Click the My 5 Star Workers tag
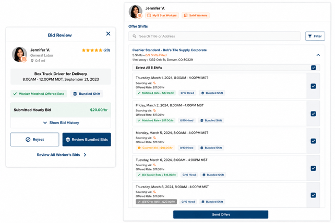Viewport: 335px width, 223px height. click(x=162, y=15)
